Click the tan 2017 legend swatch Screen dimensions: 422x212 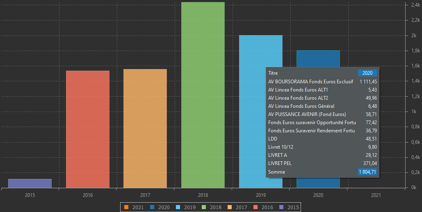point(230,207)
